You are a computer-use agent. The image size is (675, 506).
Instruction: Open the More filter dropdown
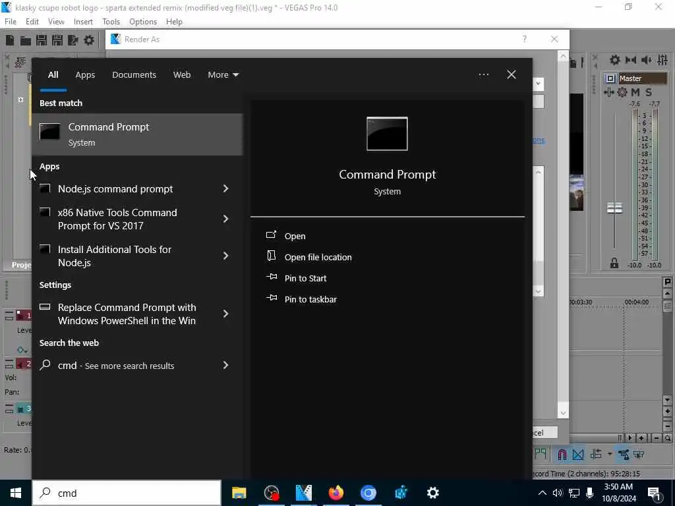coord(223,75)
